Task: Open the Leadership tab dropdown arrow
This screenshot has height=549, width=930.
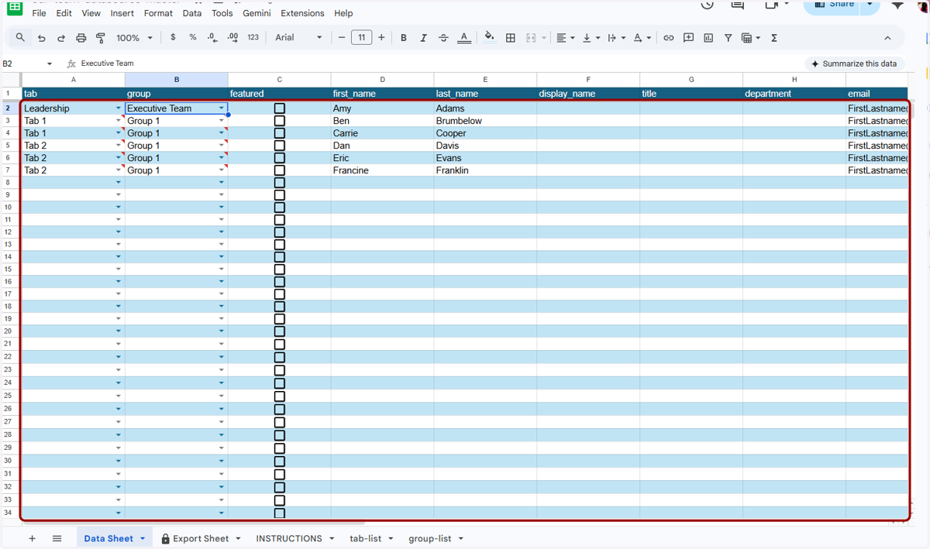Action: (119, 108)
